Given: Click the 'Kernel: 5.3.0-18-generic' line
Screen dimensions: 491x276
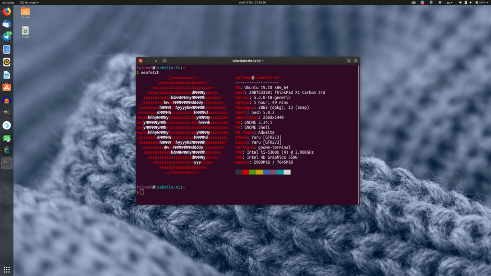Looking at the screenshot, I should point(263,98).
